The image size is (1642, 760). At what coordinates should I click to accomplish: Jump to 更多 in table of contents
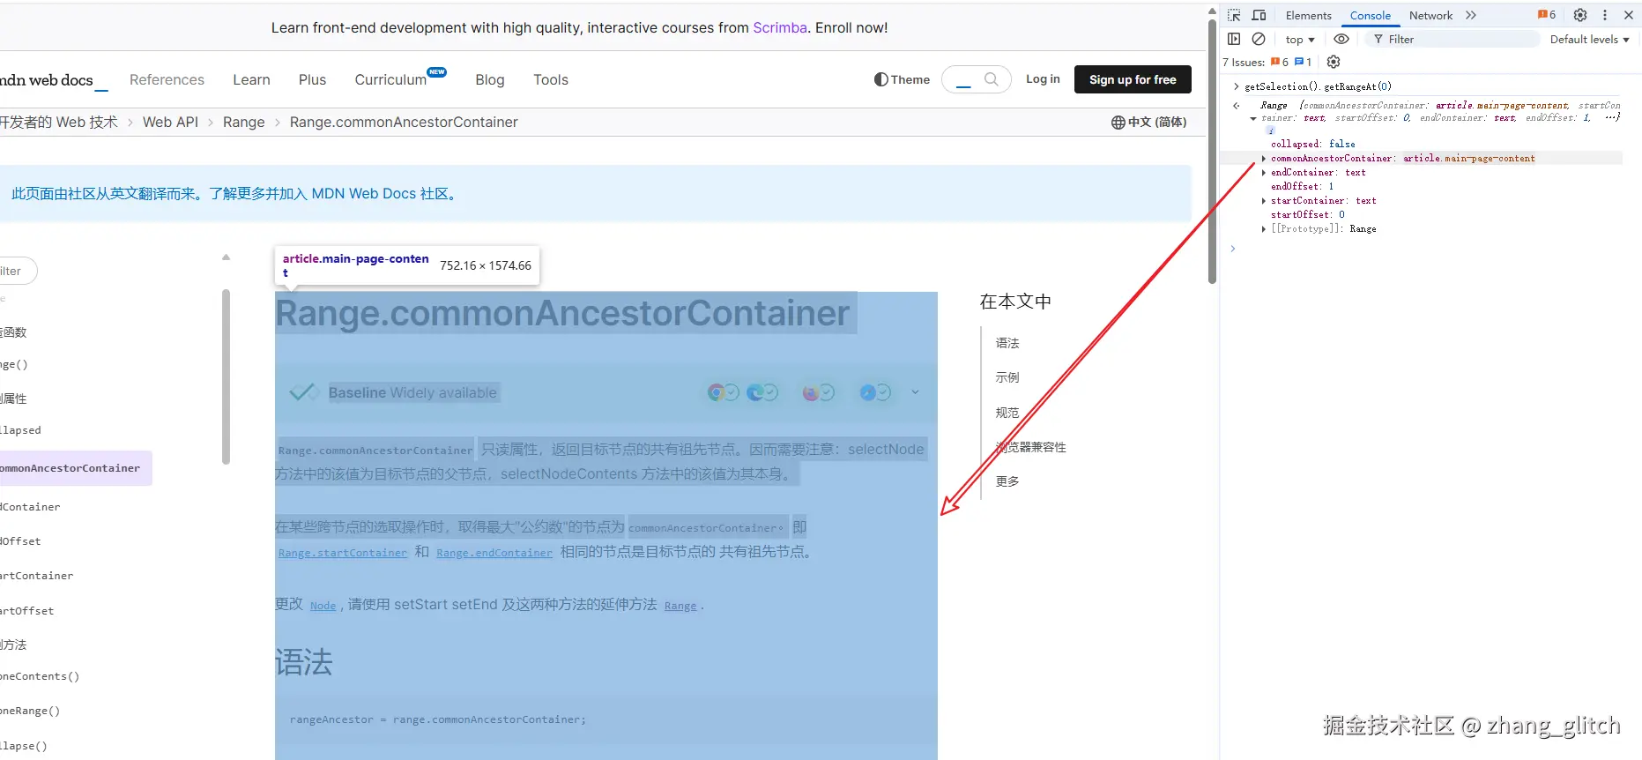coord(1007,481)
